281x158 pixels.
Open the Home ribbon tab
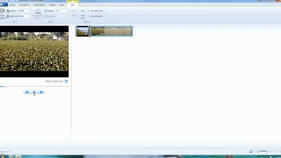point(12,5)
